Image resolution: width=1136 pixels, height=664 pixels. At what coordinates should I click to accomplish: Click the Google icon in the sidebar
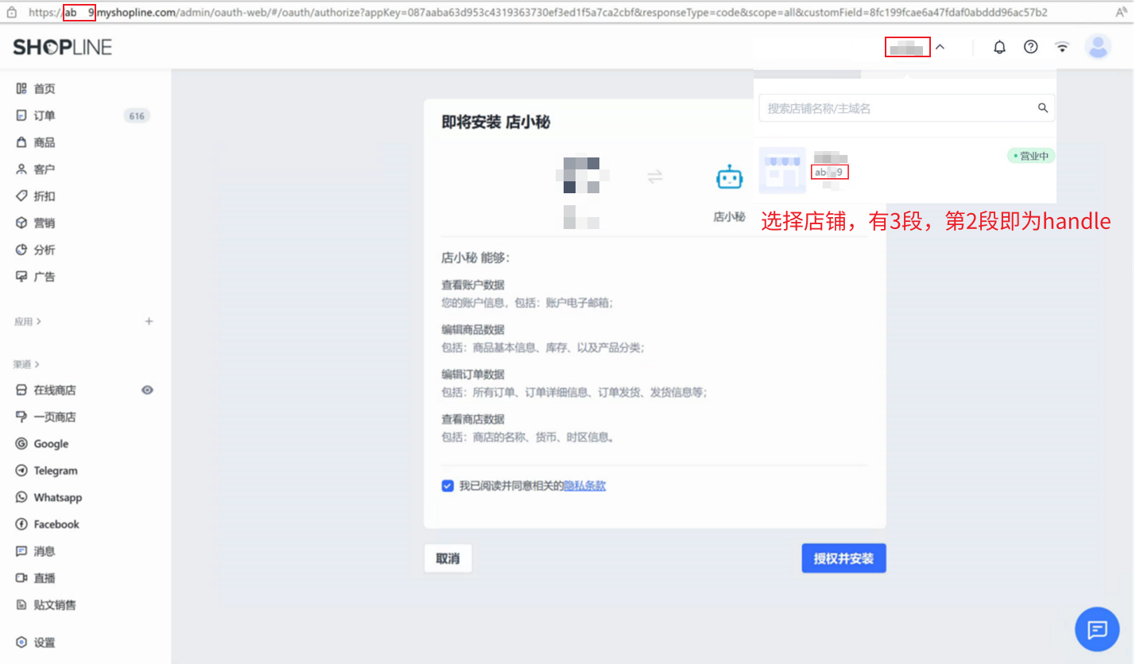[21, 444]
